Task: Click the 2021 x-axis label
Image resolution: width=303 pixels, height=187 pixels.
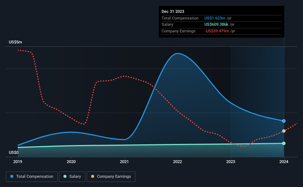Action: 124,162
